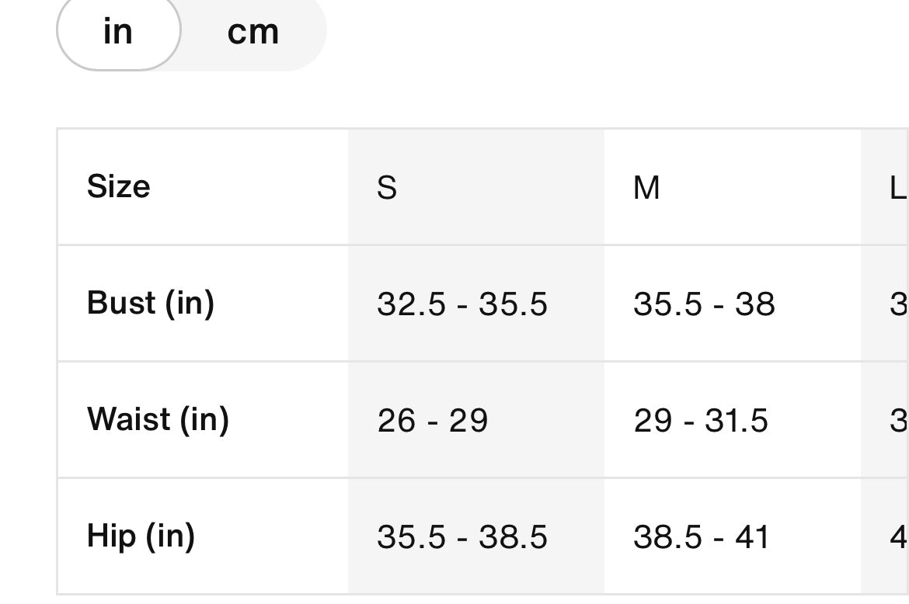Select the S size column header

(387, 188)
